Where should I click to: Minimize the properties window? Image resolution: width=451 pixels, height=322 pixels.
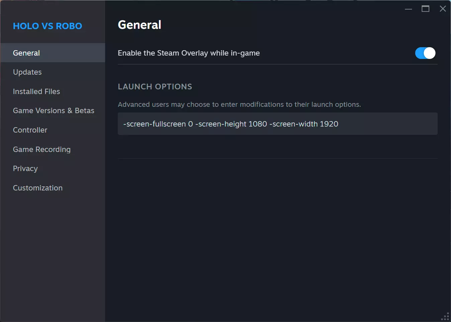tap(409, 9)
